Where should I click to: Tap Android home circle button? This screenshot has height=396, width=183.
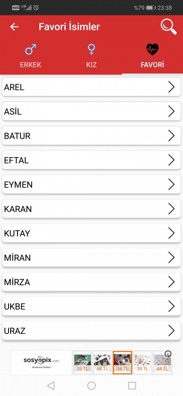click(x=91, y=386)
